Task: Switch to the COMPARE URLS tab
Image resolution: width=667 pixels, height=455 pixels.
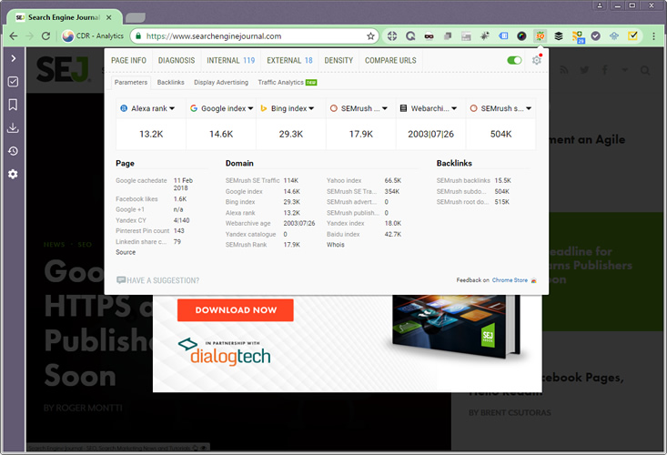Action: [x=390, y=60]
